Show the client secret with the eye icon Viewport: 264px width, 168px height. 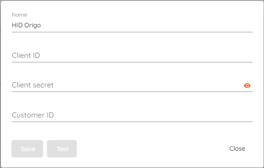click(x=247, y=86)
